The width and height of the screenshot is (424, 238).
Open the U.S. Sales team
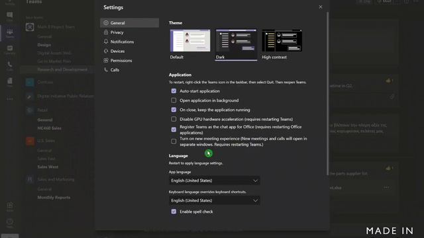point(46,141)
